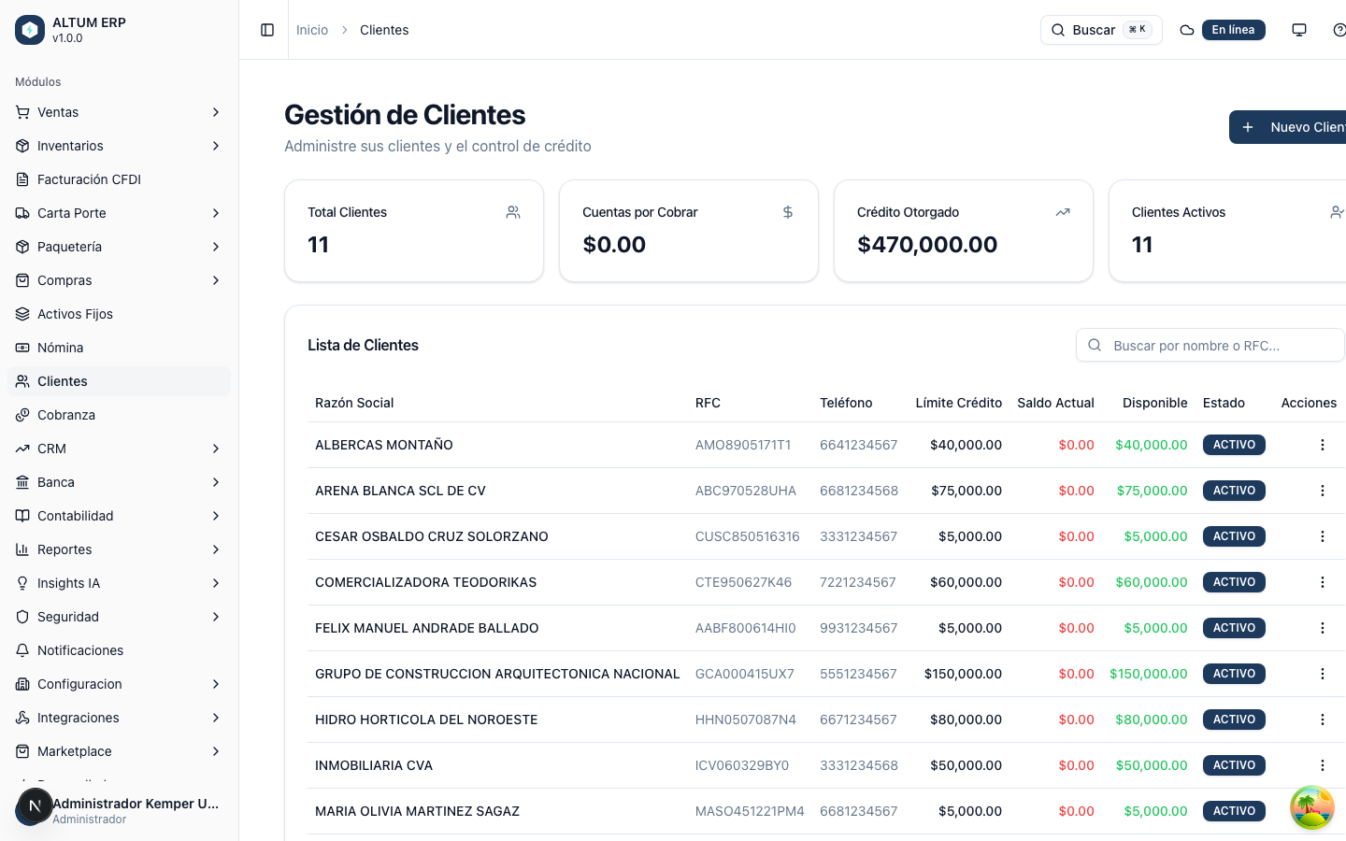Click the $470,000.00 Crédito Otorgado value
The image size is (1346, 841).
point(927,245)
